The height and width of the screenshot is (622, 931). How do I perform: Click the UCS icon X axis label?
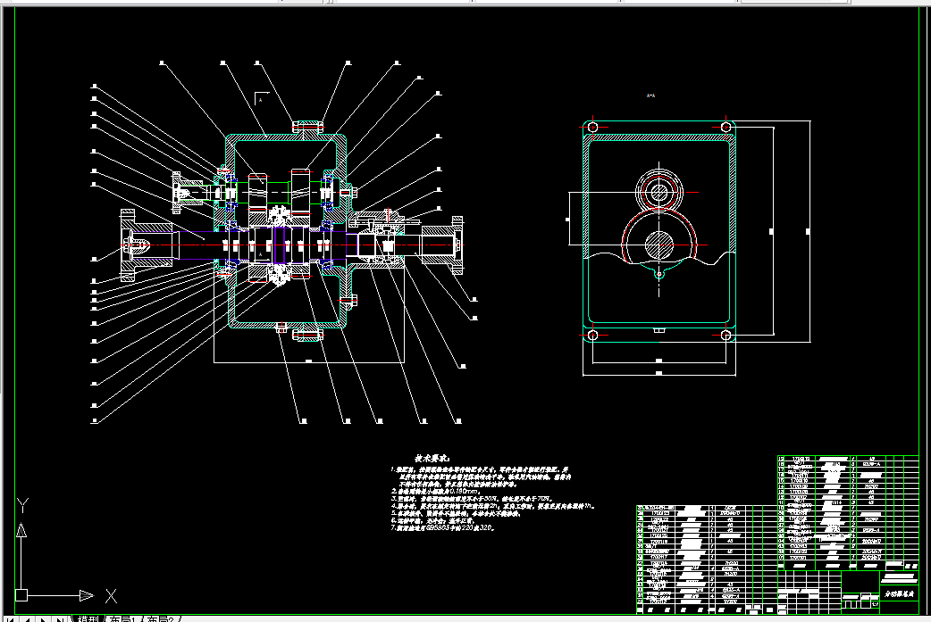(x=111, y=595)
